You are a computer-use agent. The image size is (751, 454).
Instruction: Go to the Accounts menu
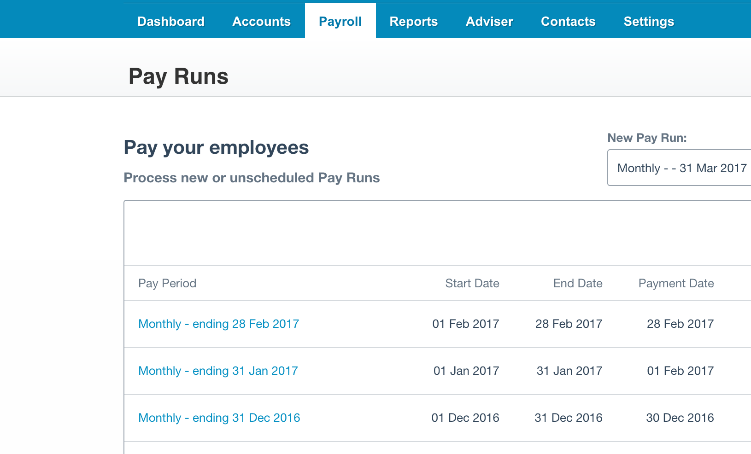[x=261, y=22]
